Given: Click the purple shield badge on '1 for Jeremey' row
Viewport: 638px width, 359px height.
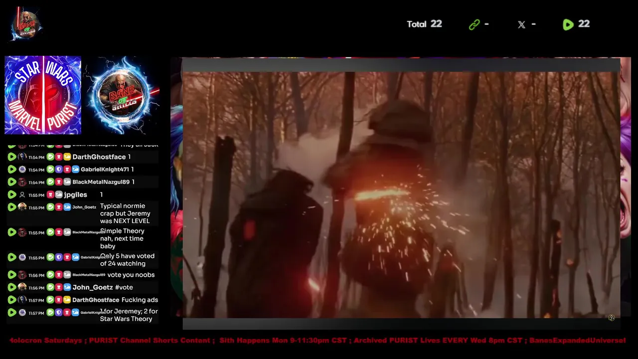Looking at the screenshot, I should coord(59,313).
